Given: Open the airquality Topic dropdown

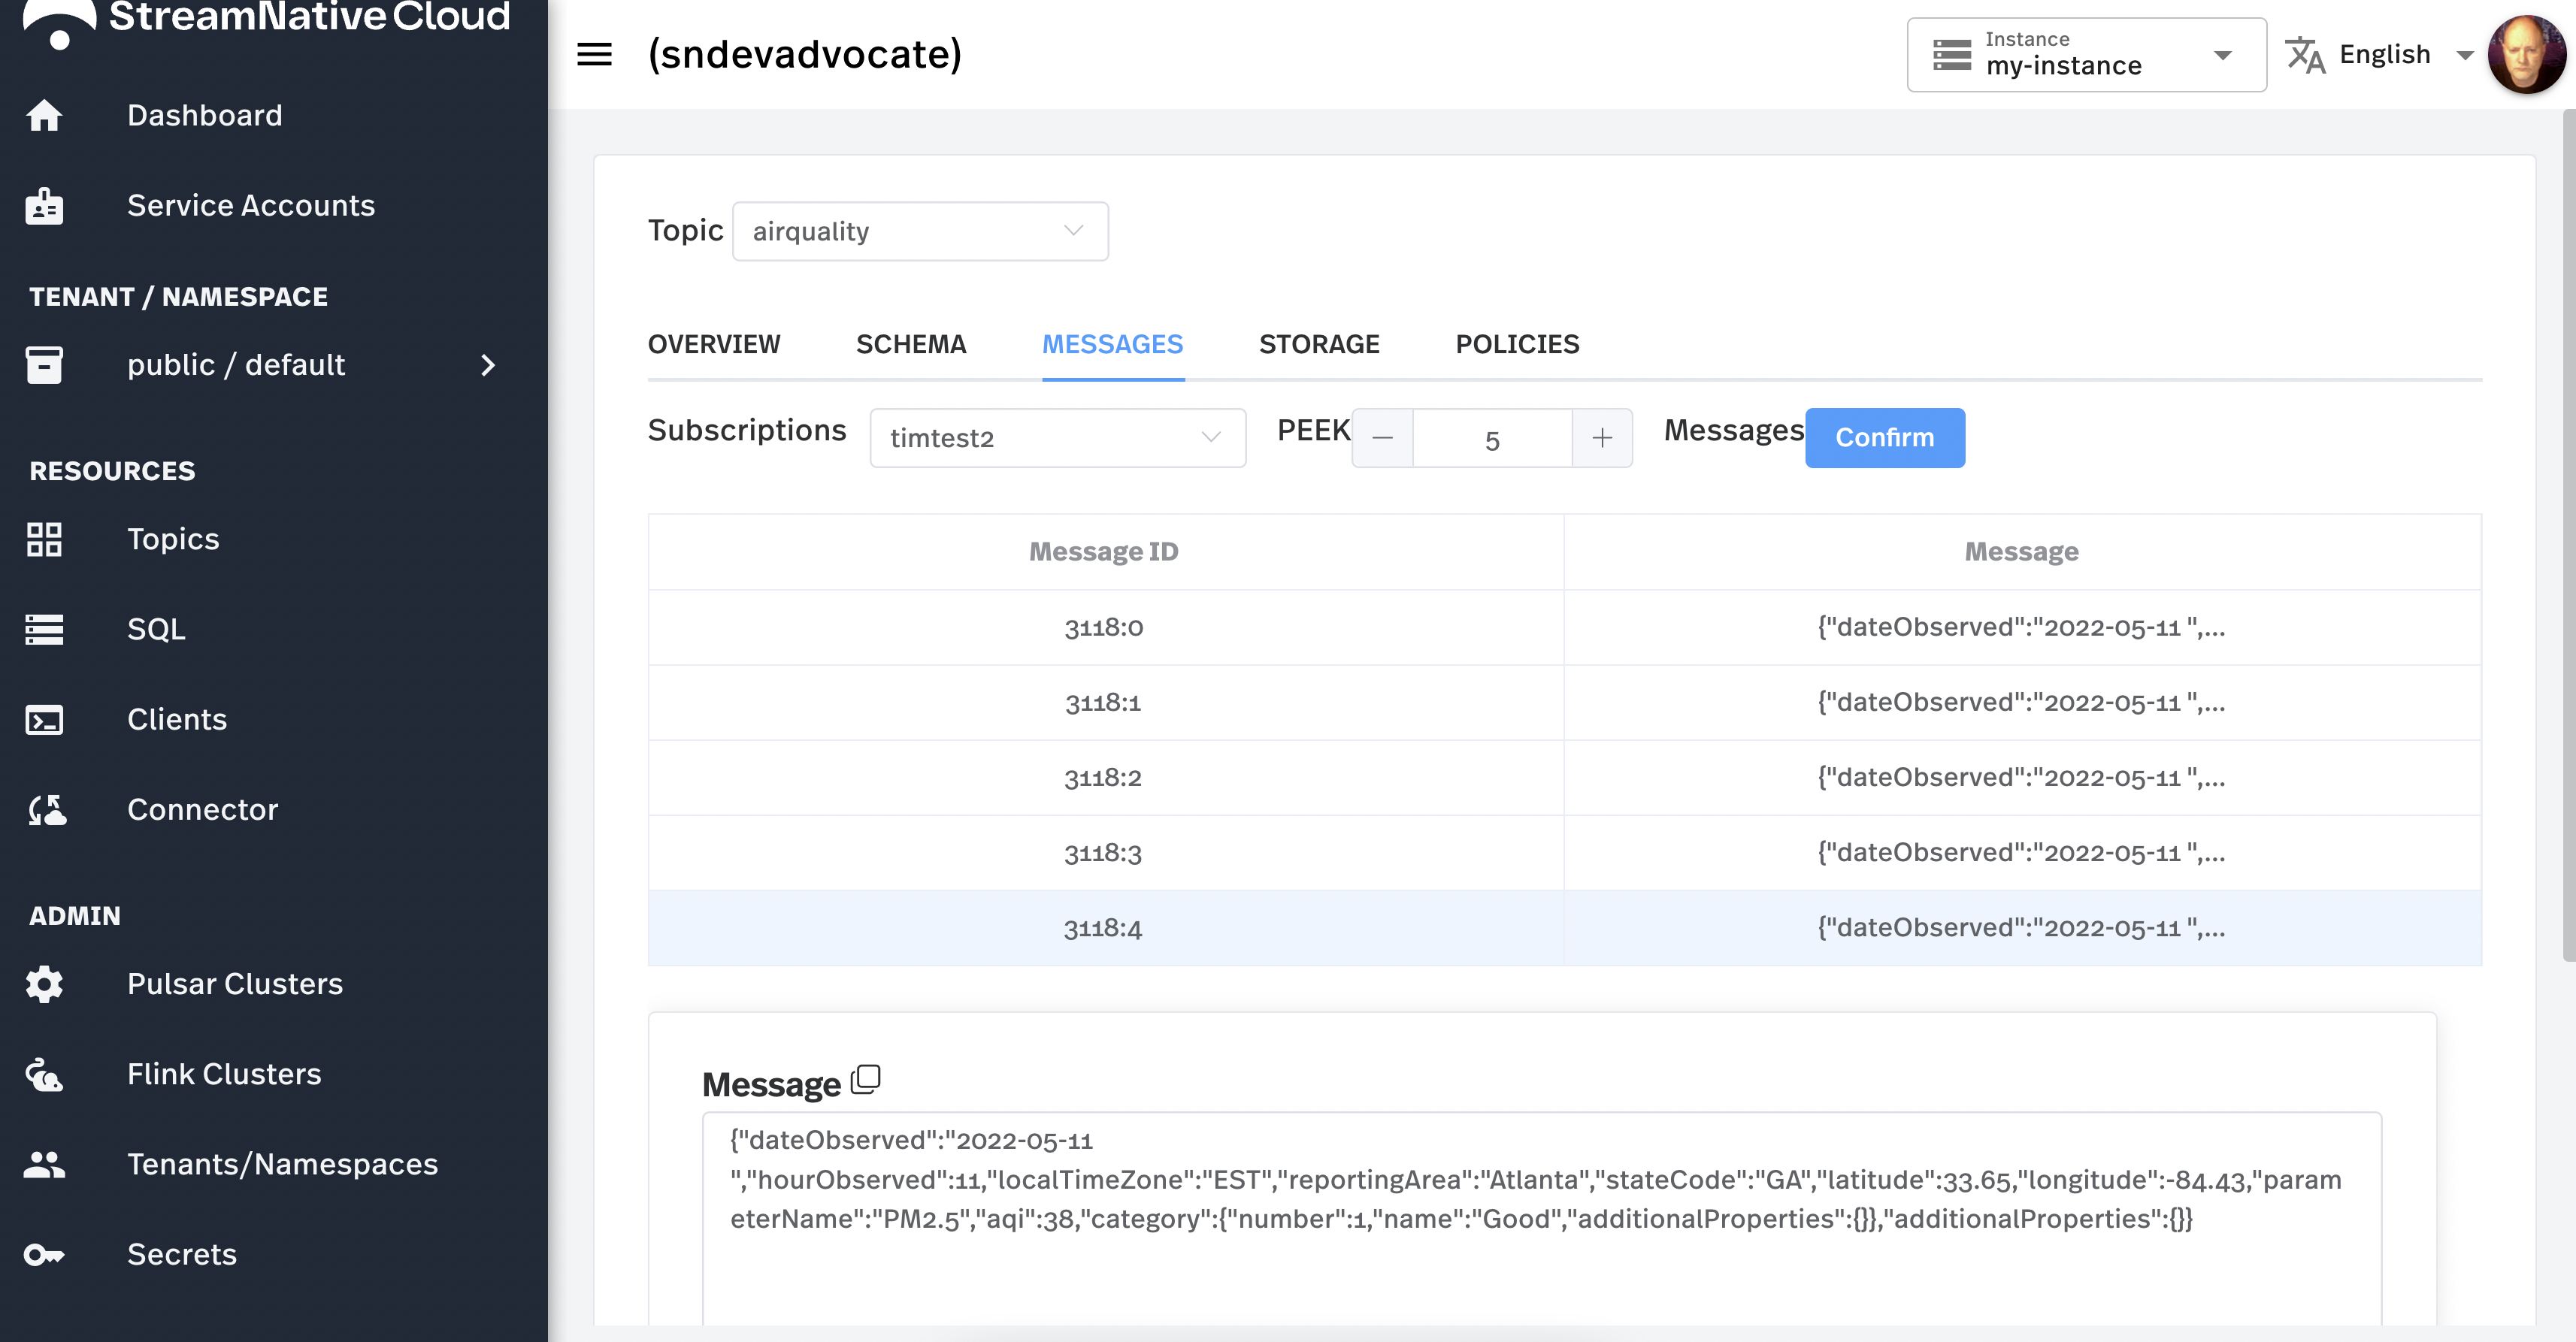Looking at the screenshot, I should pos(920,231).
